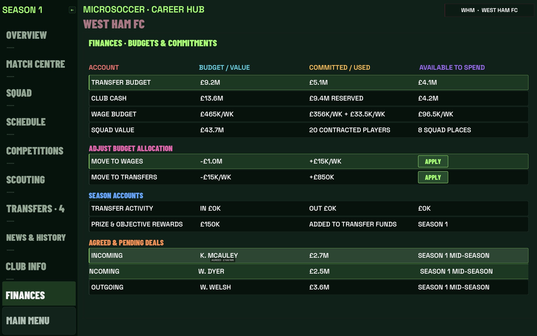Screen dimensions: 537x336
Task: Click the Season 1 label in the sidebar
Action: tap(22, 10)
